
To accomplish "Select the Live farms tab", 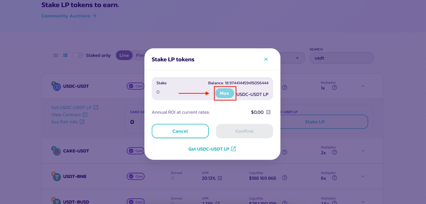I will click(x=124, y=55).
